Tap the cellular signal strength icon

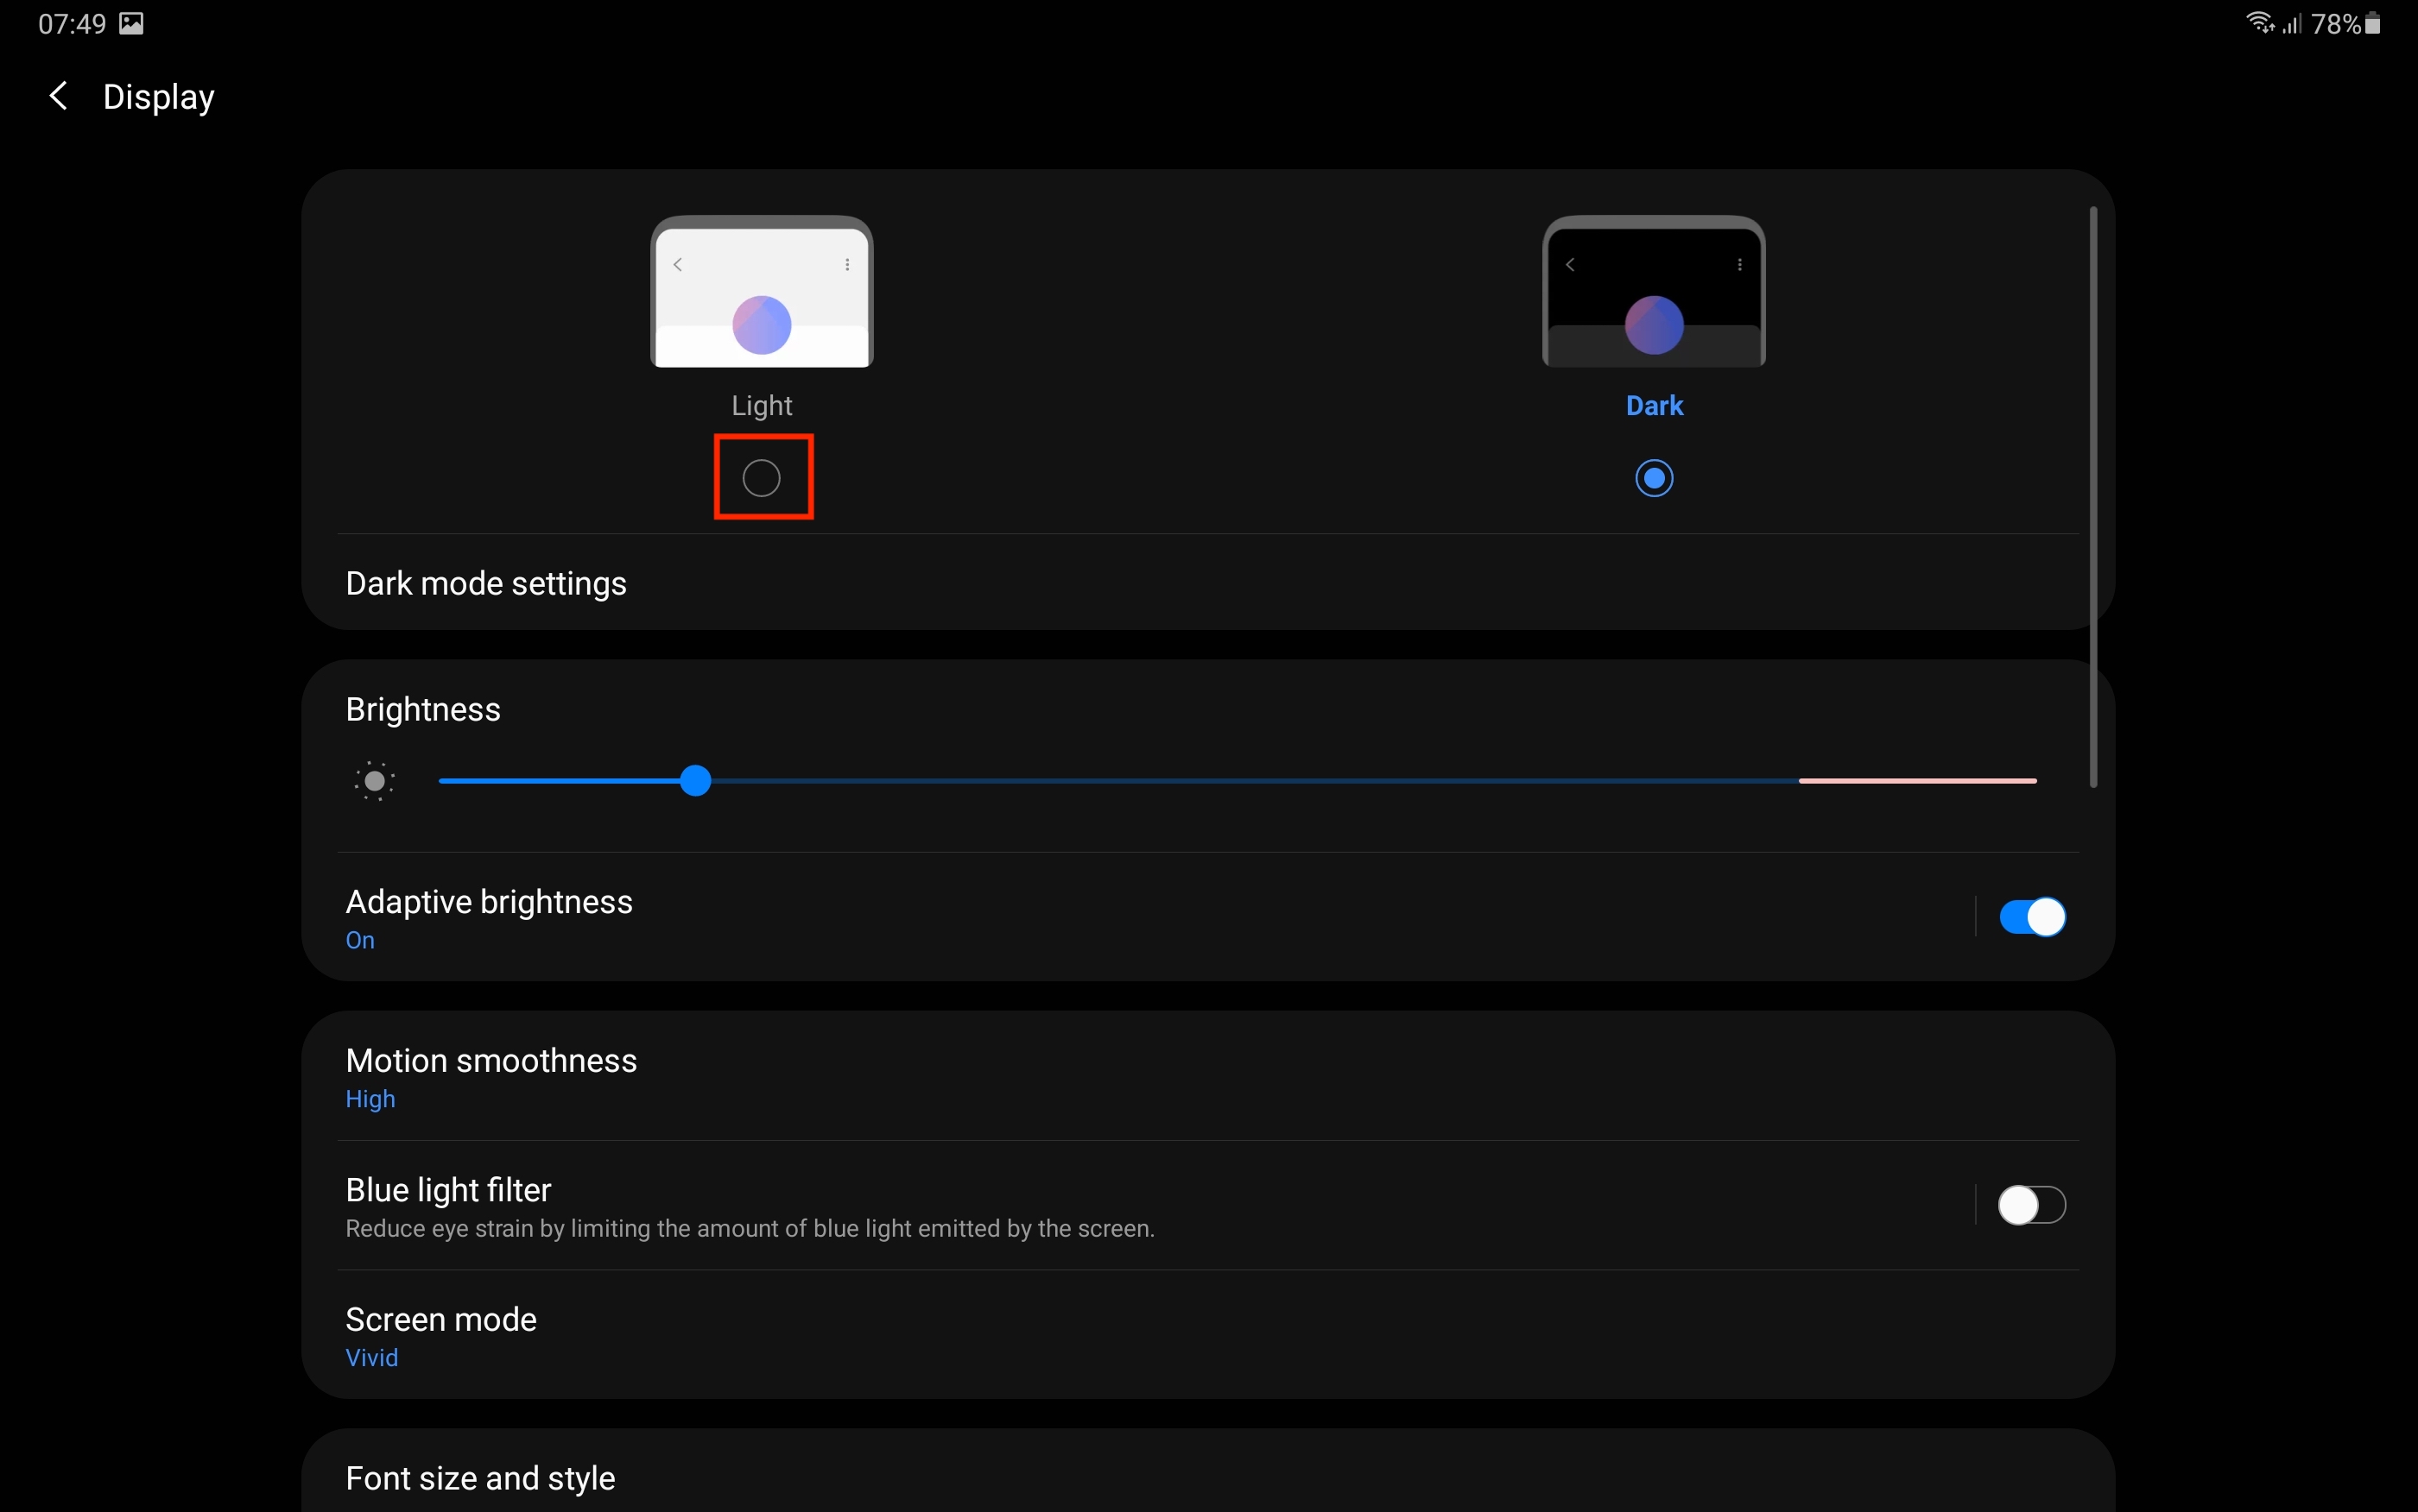pyautogui.click(x=2293, y=23)
